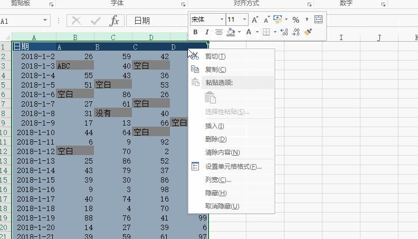Click the Insert Function fx icon

tap(115, 21)
